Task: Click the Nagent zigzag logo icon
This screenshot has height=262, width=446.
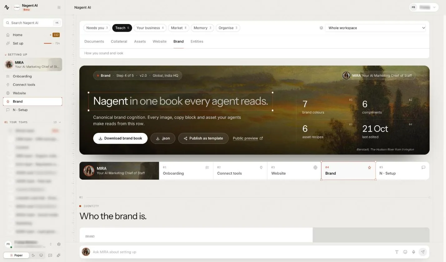Action: pyautogui.click(x=7, y=7)
